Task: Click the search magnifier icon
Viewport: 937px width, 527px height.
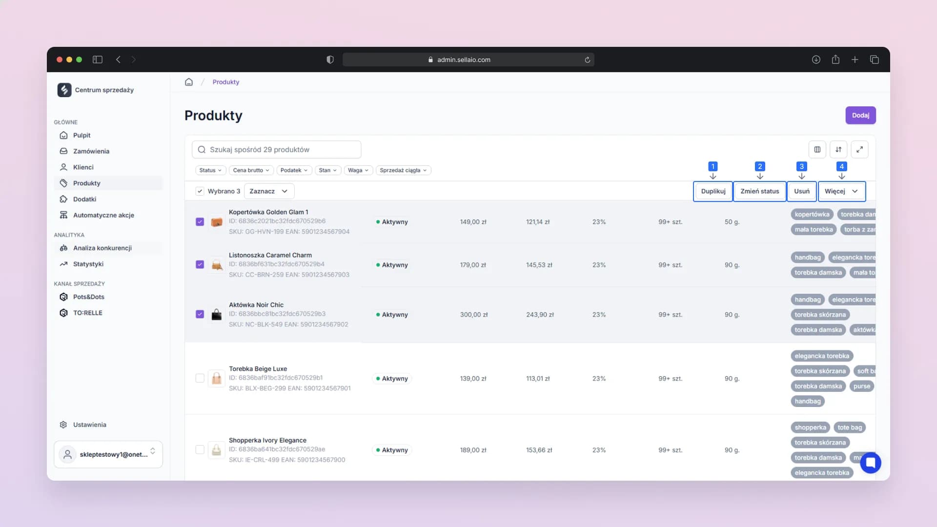Action: point(202,149)
